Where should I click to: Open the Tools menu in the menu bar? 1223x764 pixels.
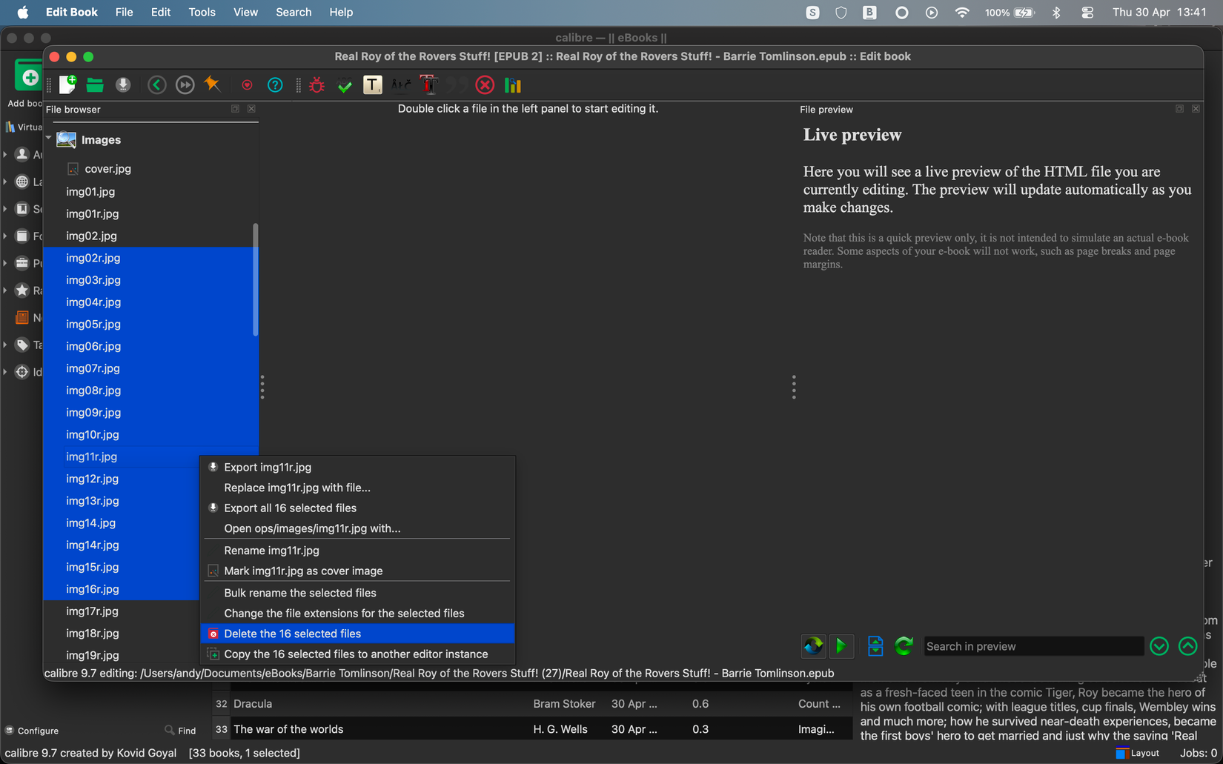202,12
